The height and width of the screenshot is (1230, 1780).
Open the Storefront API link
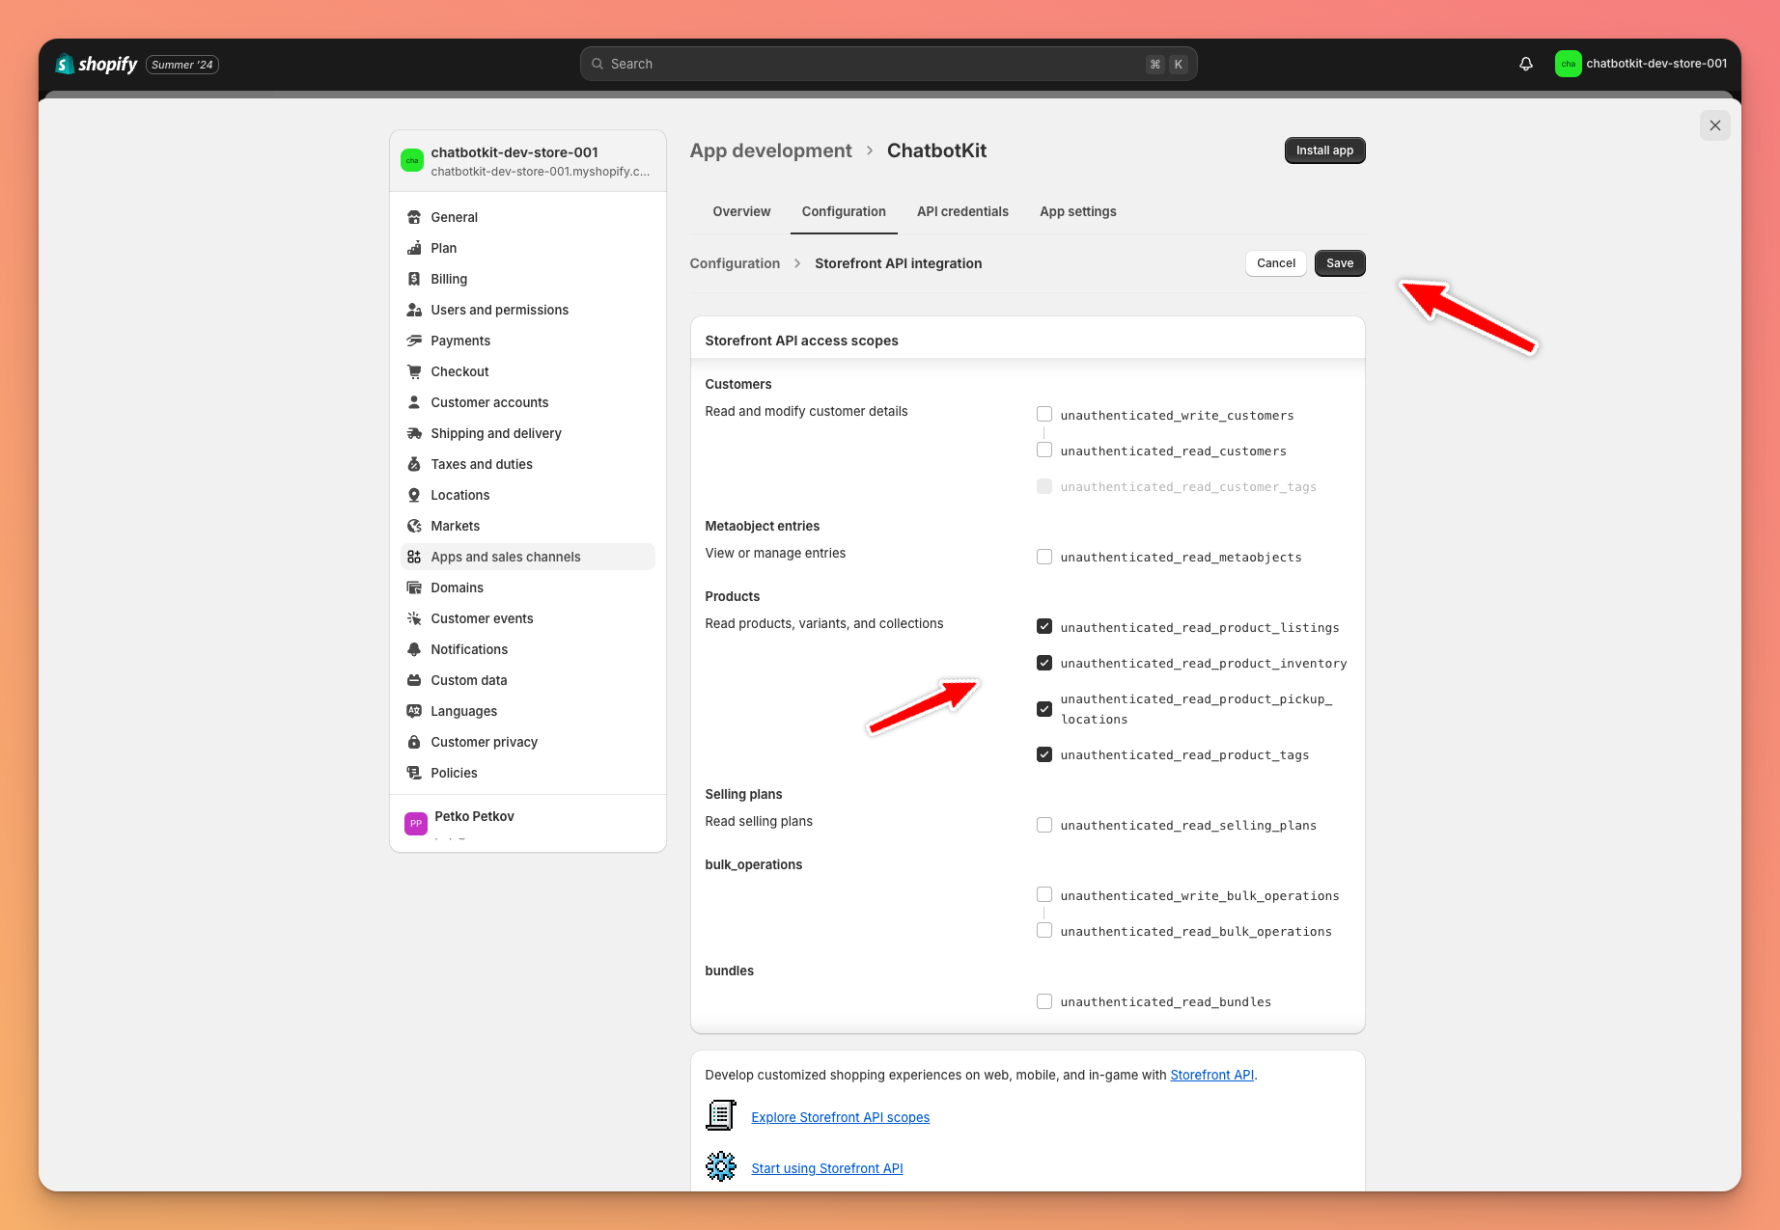(x=1212, y=1075)
